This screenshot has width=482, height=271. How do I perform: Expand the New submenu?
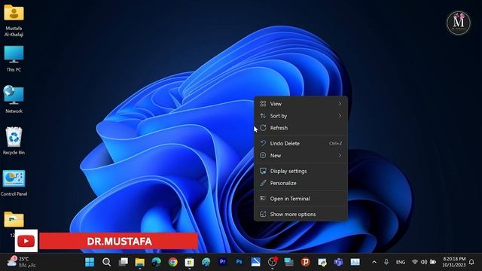300,156
